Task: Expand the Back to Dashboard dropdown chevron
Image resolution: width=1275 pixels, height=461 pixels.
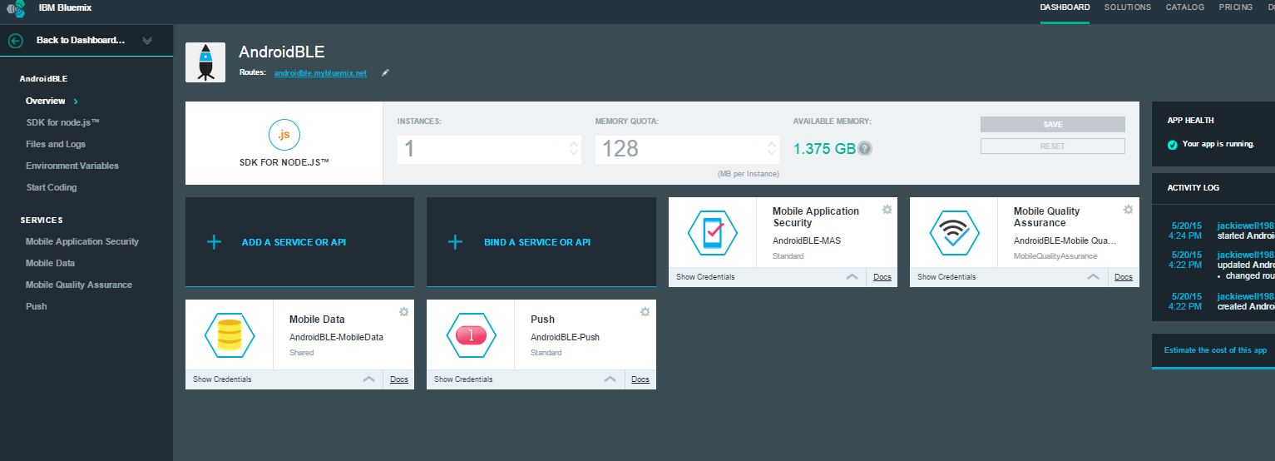Action: pyautogui.click(x=147, y=40)
